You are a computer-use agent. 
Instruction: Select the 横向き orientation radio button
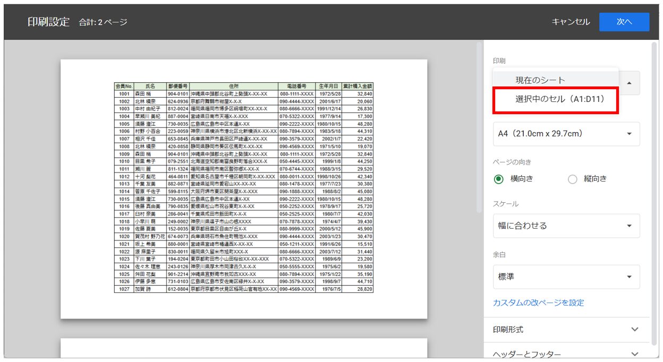[497, 179]
